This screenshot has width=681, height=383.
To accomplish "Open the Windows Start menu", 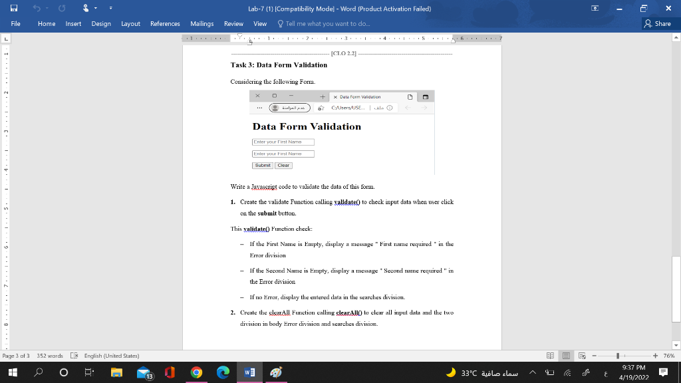I will [x=13, y=372].
